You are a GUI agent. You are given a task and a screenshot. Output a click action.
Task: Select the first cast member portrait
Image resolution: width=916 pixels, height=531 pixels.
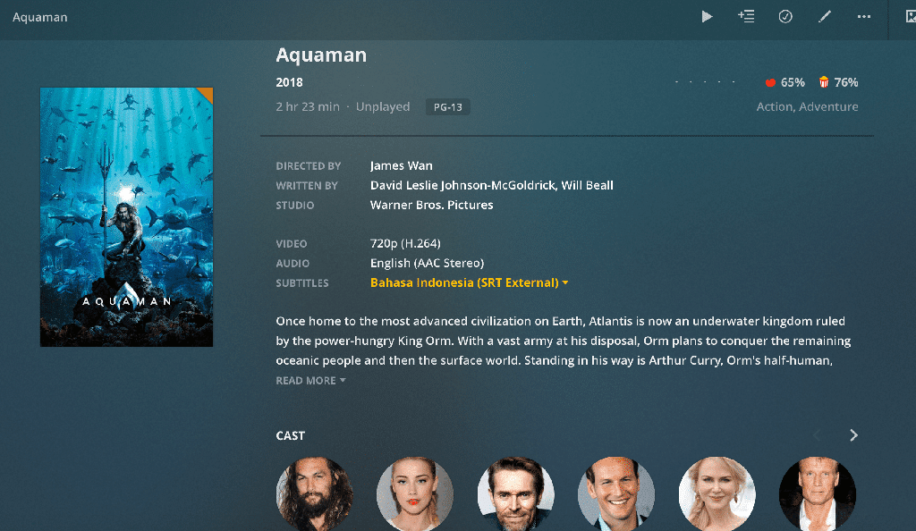(314, 493)
